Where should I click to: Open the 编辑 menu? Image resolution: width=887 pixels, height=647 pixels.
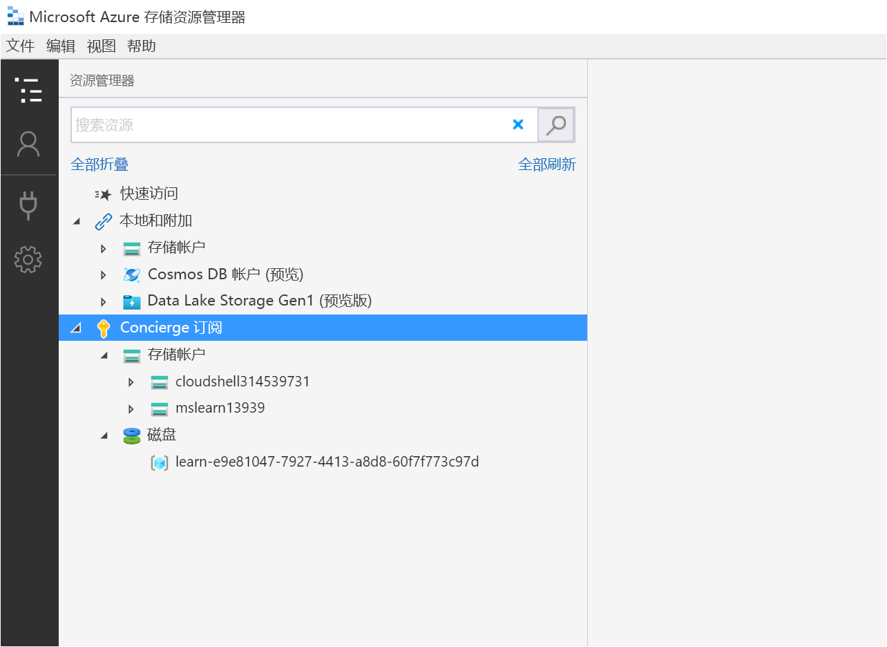tap(61, 46)
